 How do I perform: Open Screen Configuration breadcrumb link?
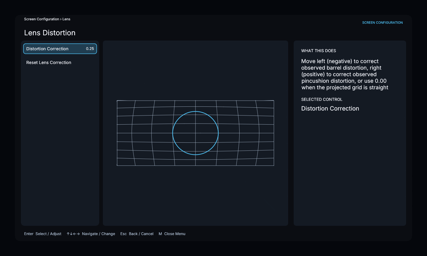click(x=42, y=19)
